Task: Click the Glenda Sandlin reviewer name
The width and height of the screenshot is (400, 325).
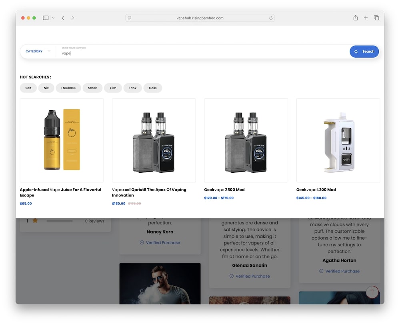Action: click(250, 265)
